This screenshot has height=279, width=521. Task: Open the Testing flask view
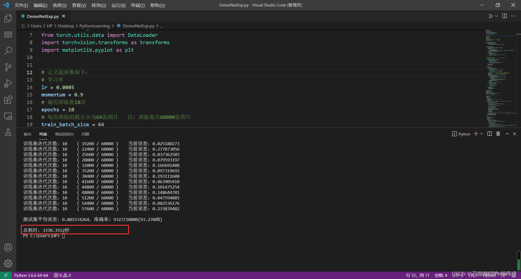click(8, 132)
